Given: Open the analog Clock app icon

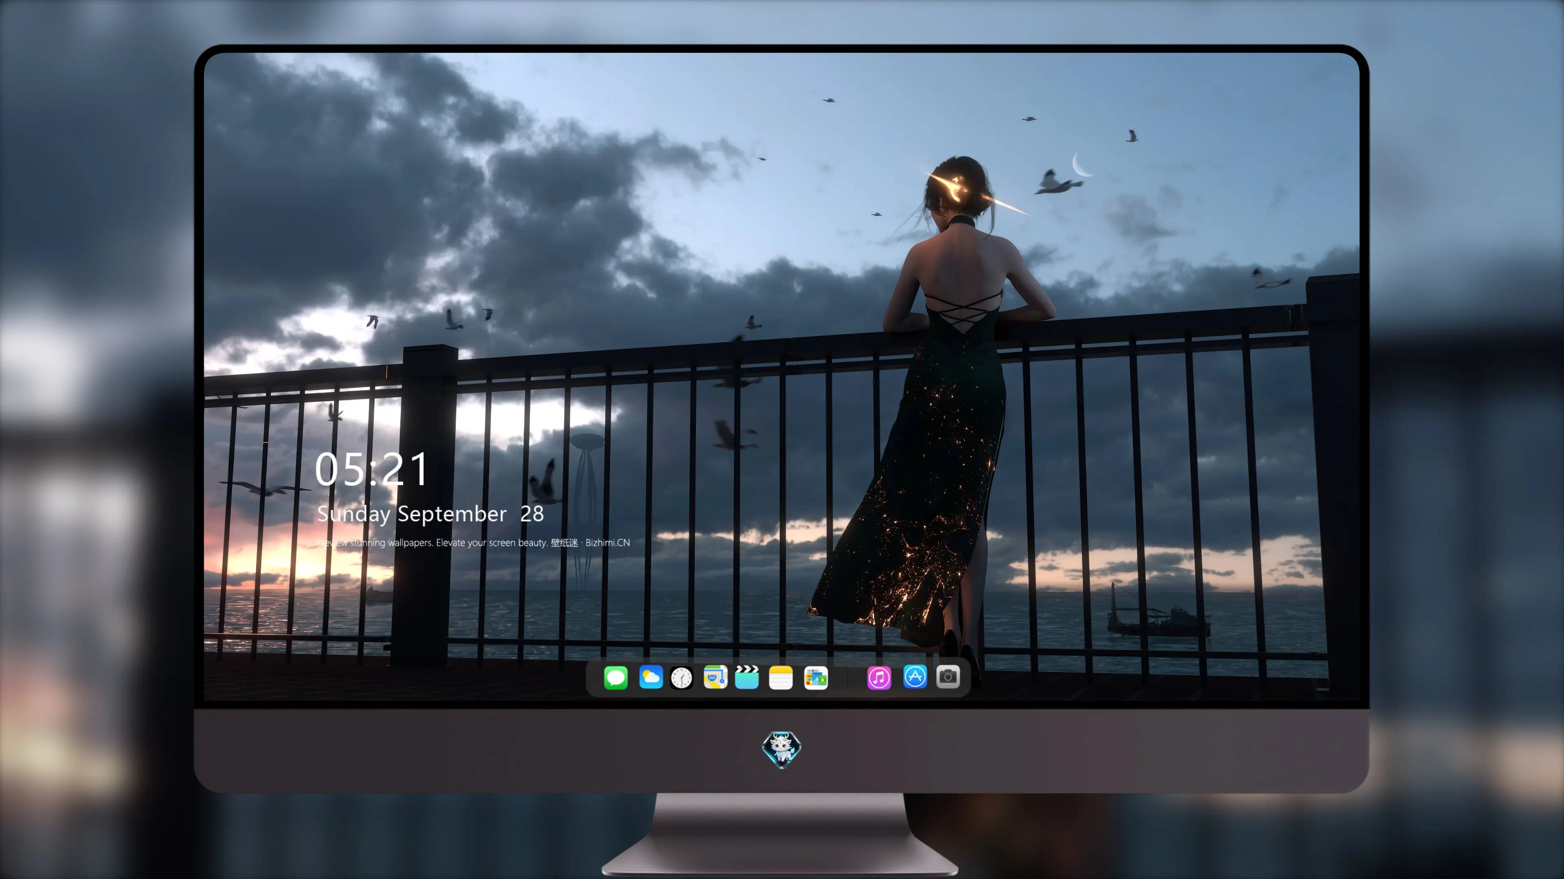Looking at the screenshot, I should click(x=681, y=678).
